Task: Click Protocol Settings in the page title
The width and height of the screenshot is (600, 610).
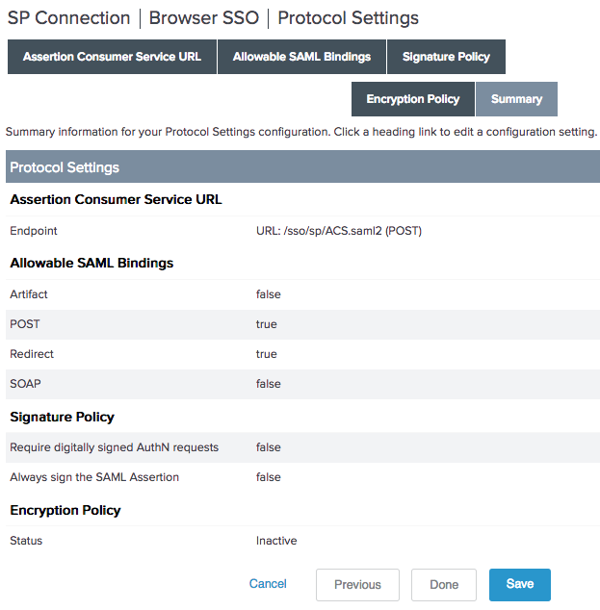Action: coord(348,18)
